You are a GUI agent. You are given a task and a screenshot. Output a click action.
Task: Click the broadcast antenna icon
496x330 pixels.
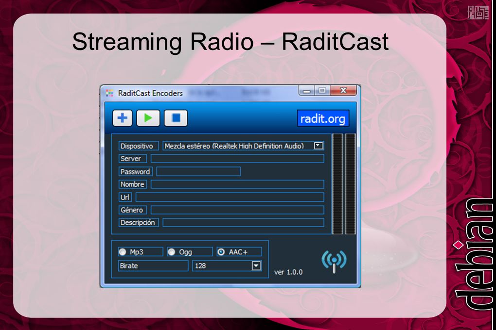pyautogui.click(x=334, y=262)
